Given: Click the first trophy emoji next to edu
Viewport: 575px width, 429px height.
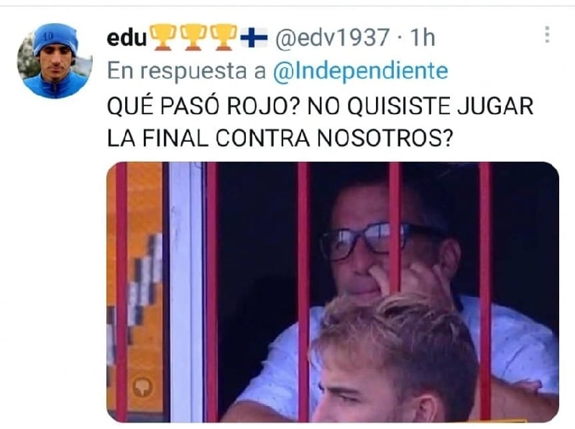Looking at the screenshot, I should click(162, 37).
